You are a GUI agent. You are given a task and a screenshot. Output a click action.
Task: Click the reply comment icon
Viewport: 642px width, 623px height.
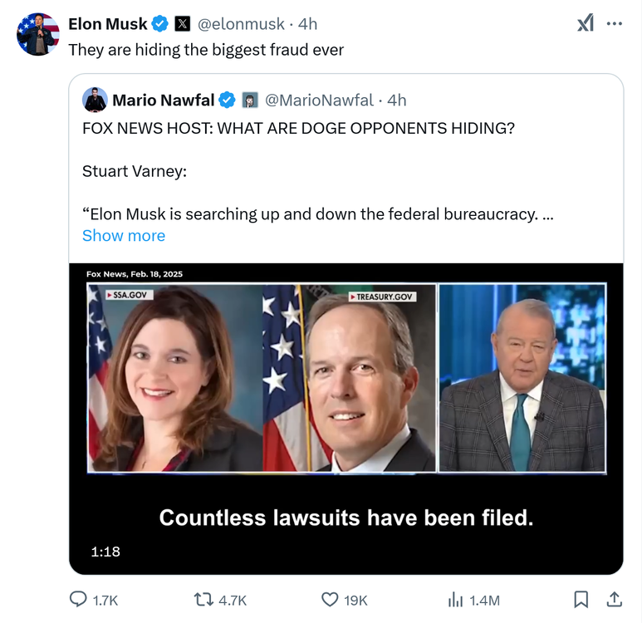tap(79, 599)
